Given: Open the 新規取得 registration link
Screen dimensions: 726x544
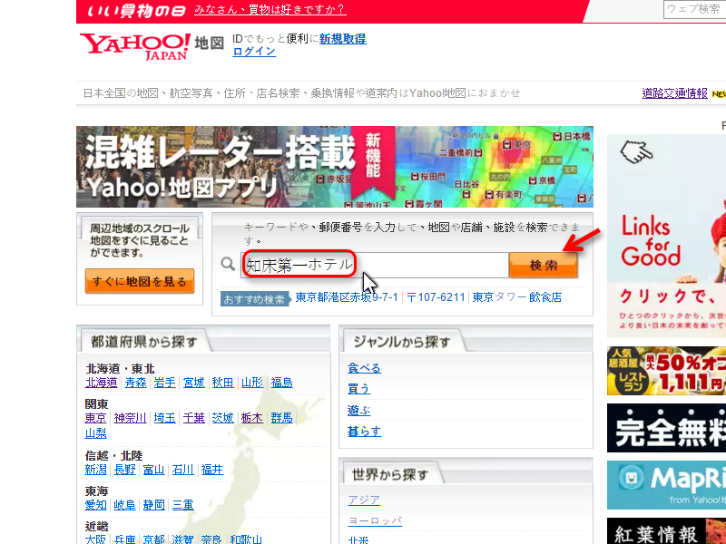Looking at the screenshot, I should pos(343,39).
